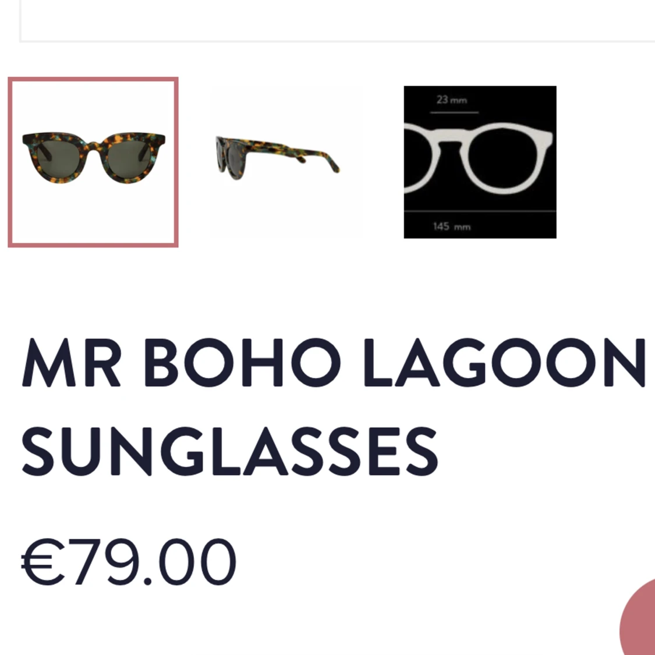Click the 23 mm bridge measurement label
Screen dimensions: 655x655
[x=452, y=100]
